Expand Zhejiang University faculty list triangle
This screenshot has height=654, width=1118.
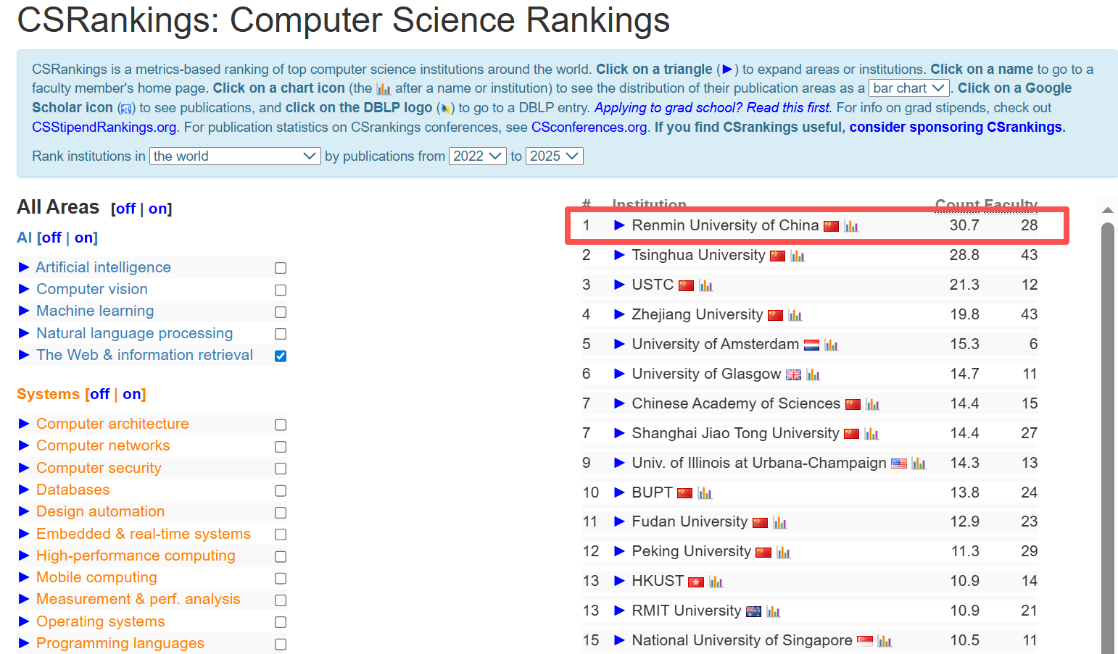coord(619,314)
